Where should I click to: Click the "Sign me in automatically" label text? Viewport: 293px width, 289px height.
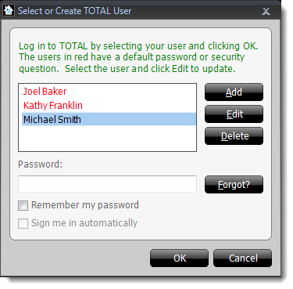(84, 223)
